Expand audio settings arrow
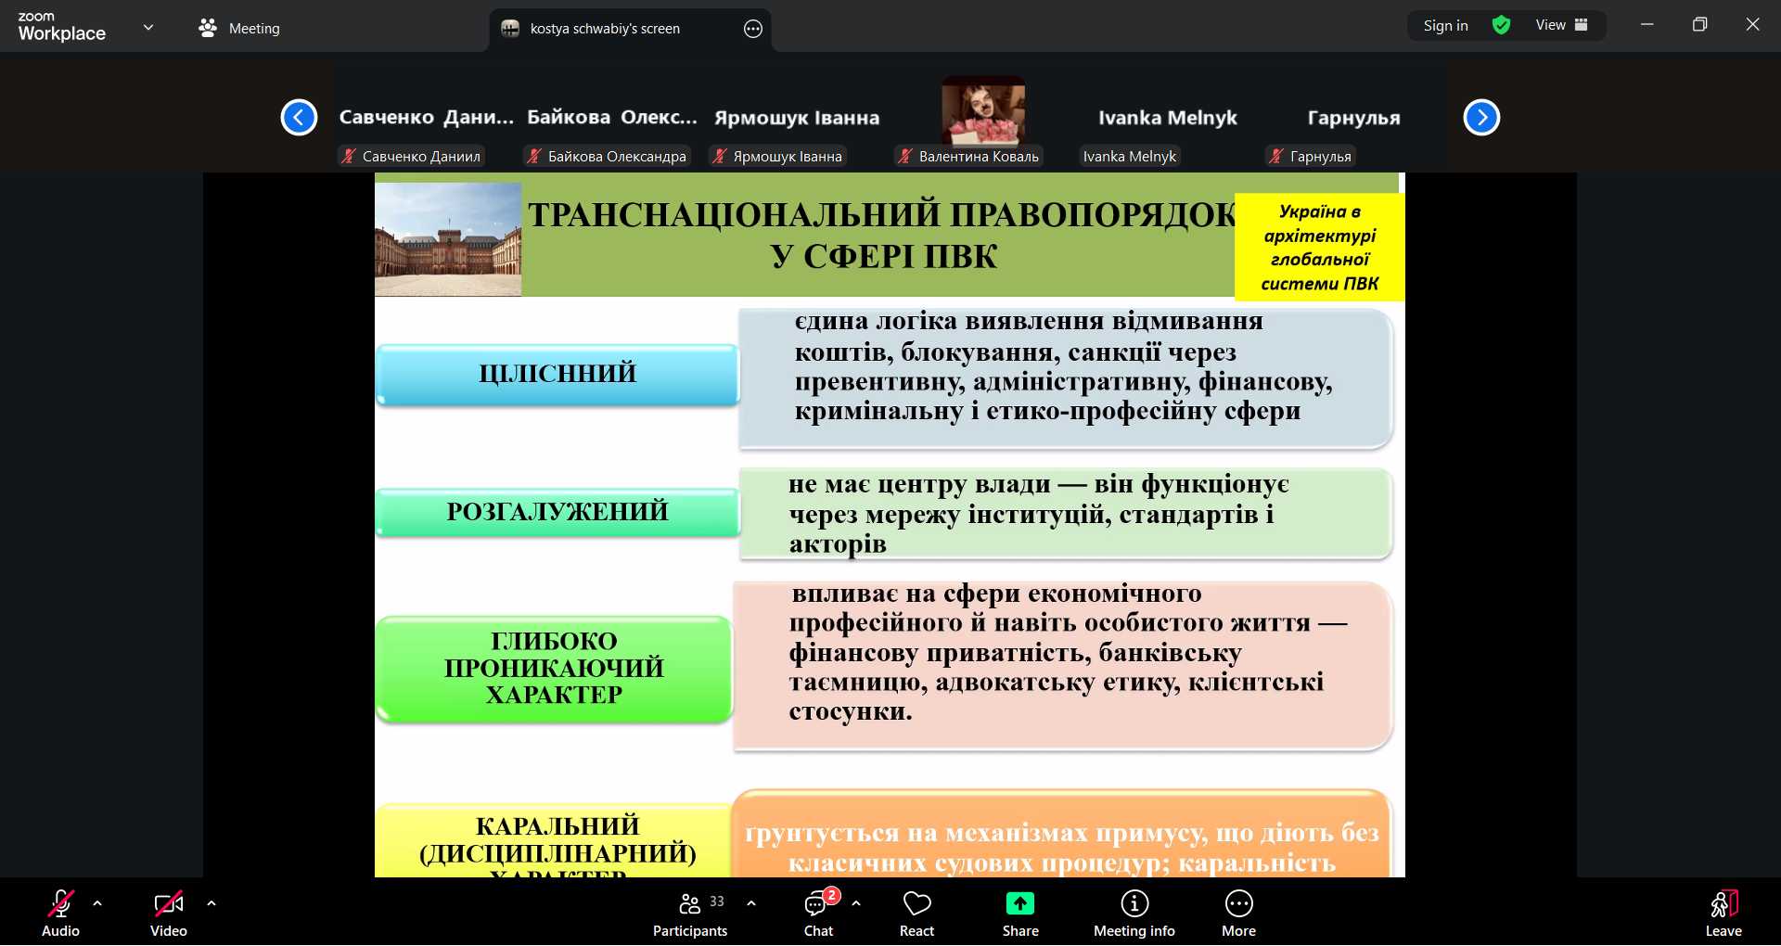This screenshot has width=1781, height=946. click(97, 902)
